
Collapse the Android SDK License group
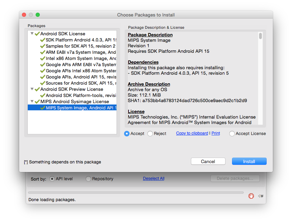[32, 34]
